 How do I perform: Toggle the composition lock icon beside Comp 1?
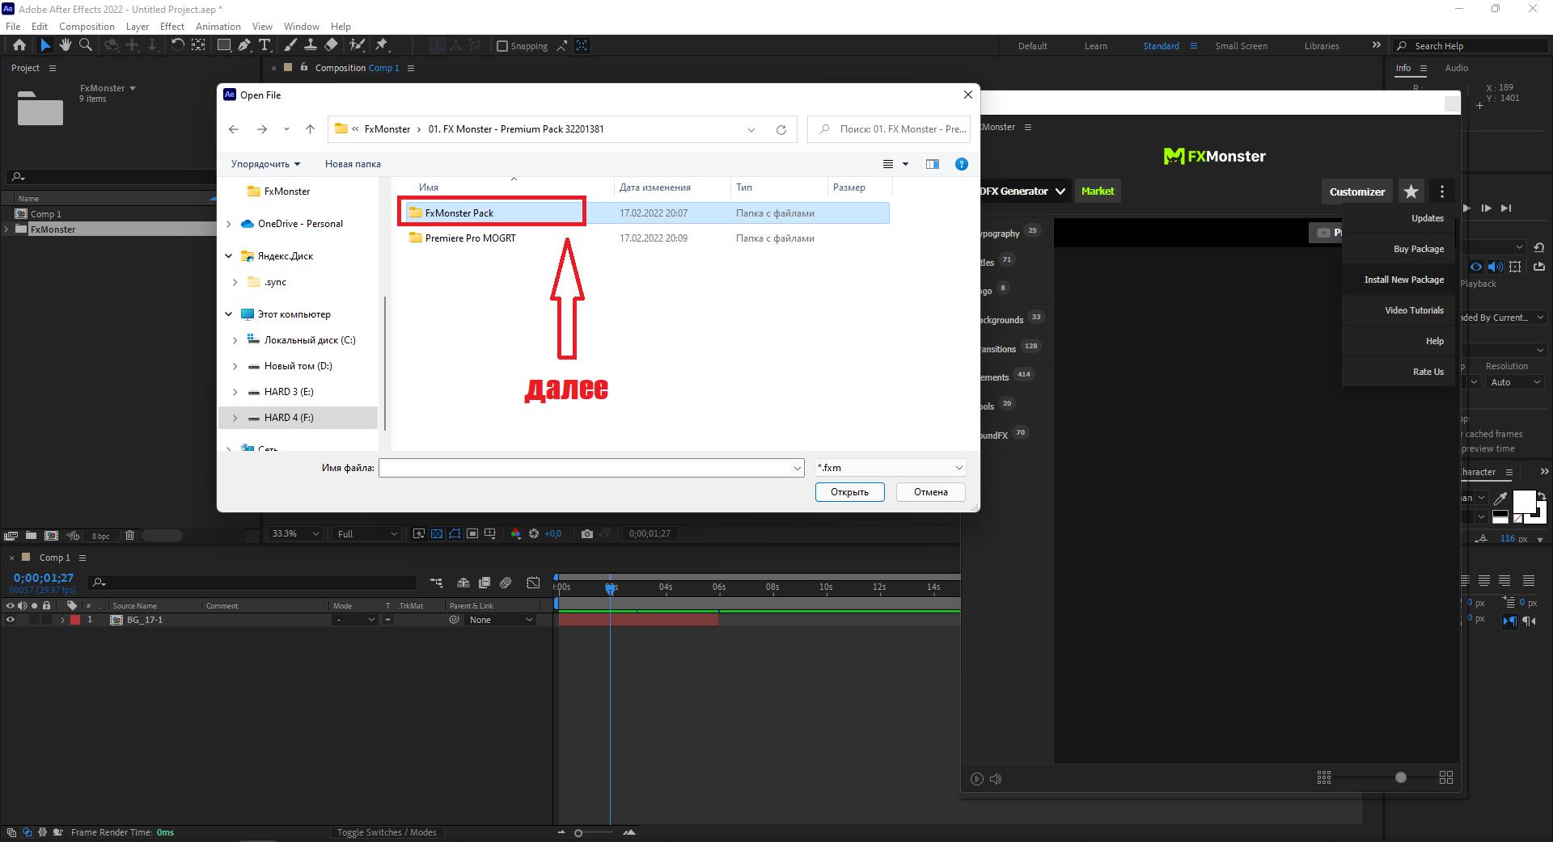[304, 68]
